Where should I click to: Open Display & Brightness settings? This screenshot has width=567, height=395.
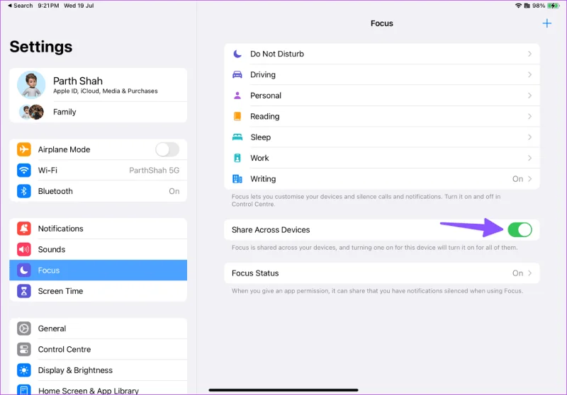(x=98, y=370)
